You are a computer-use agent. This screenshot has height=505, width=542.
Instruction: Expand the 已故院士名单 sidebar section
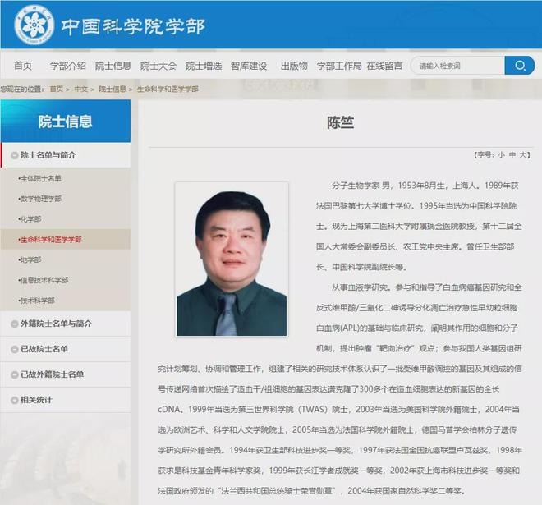coord(66,349)
